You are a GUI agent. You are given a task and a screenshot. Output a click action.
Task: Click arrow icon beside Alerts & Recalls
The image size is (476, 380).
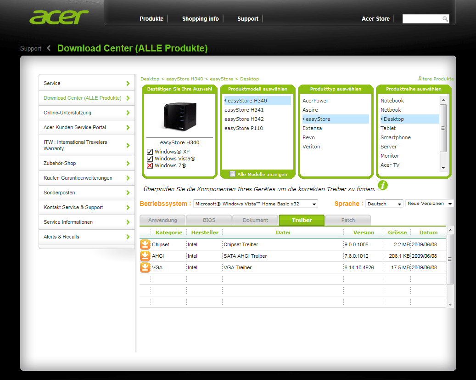tap(128, 237)
